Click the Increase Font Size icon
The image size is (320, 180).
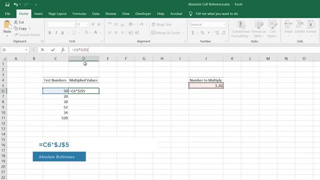tap(93, 24)
